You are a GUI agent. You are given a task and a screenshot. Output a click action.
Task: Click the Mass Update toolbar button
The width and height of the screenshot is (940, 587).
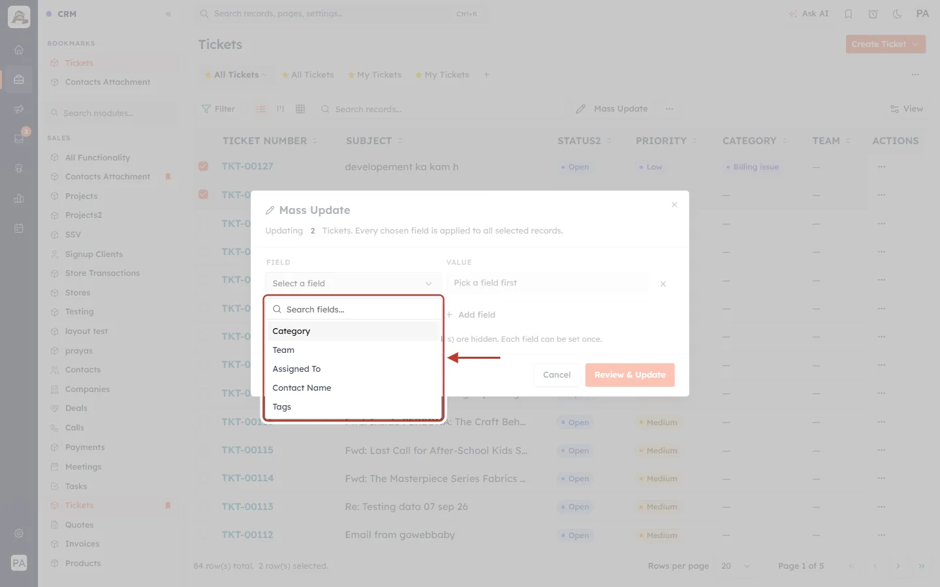point(612,109)
